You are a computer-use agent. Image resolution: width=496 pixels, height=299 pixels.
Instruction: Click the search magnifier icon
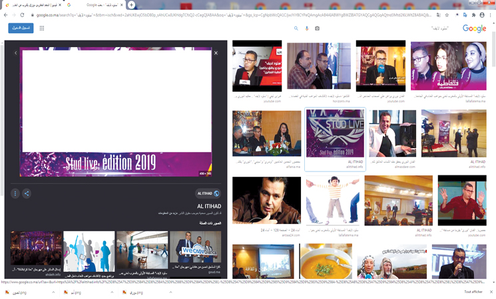(296, 29)
